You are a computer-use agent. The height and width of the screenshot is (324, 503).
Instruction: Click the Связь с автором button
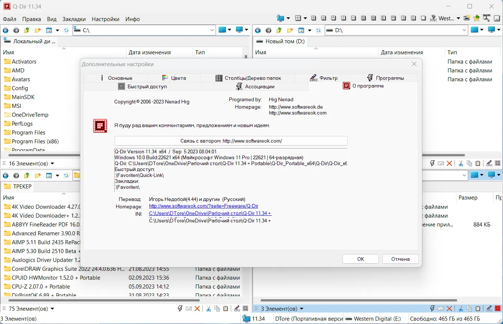pos(231,141)
